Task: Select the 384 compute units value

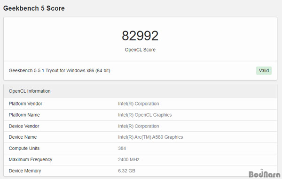Action: [x=122, y=149]
